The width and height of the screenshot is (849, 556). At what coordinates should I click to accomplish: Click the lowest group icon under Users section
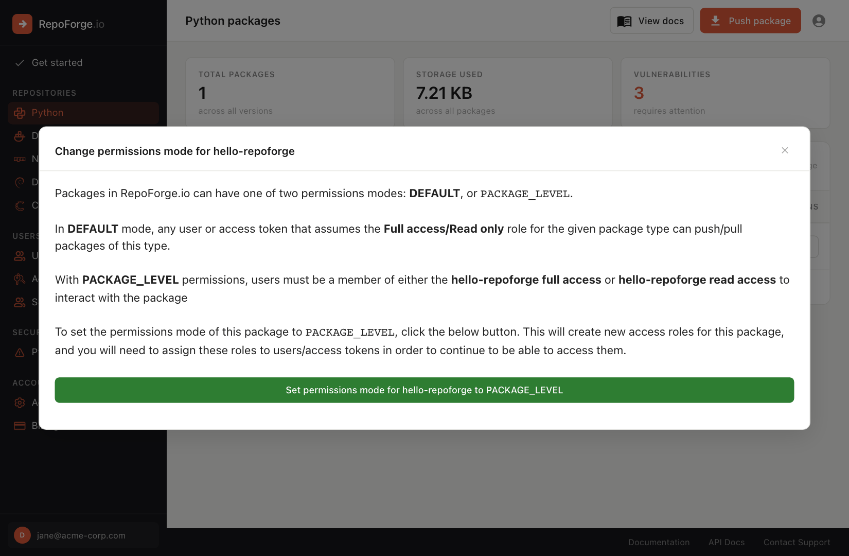[20, 302]
